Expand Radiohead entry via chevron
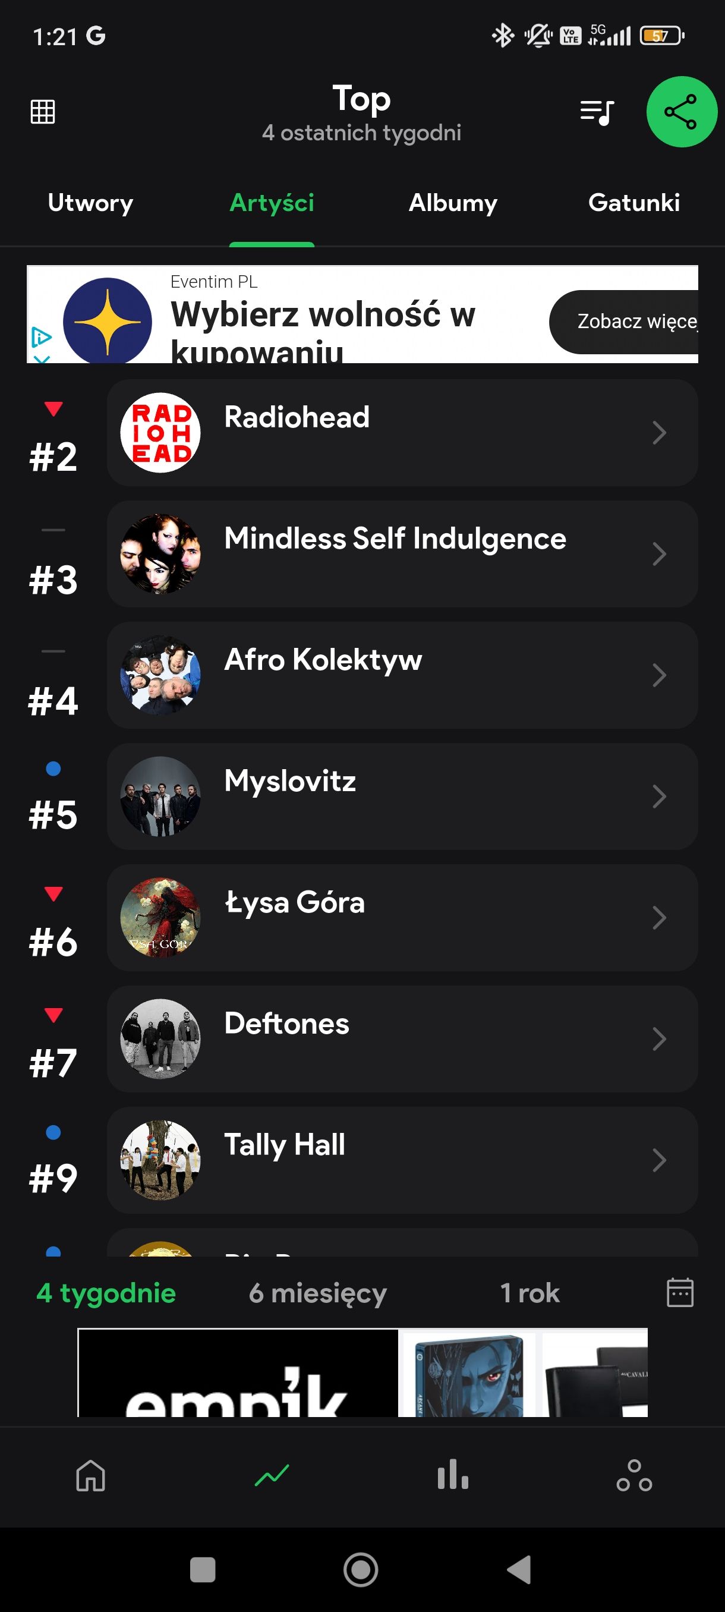 coord(659,432)
